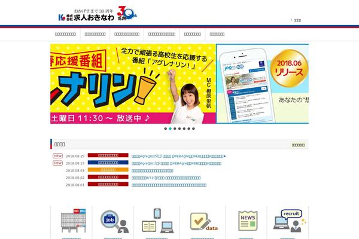Open the fourth main navigation menu item

click(x=162, y=34)
